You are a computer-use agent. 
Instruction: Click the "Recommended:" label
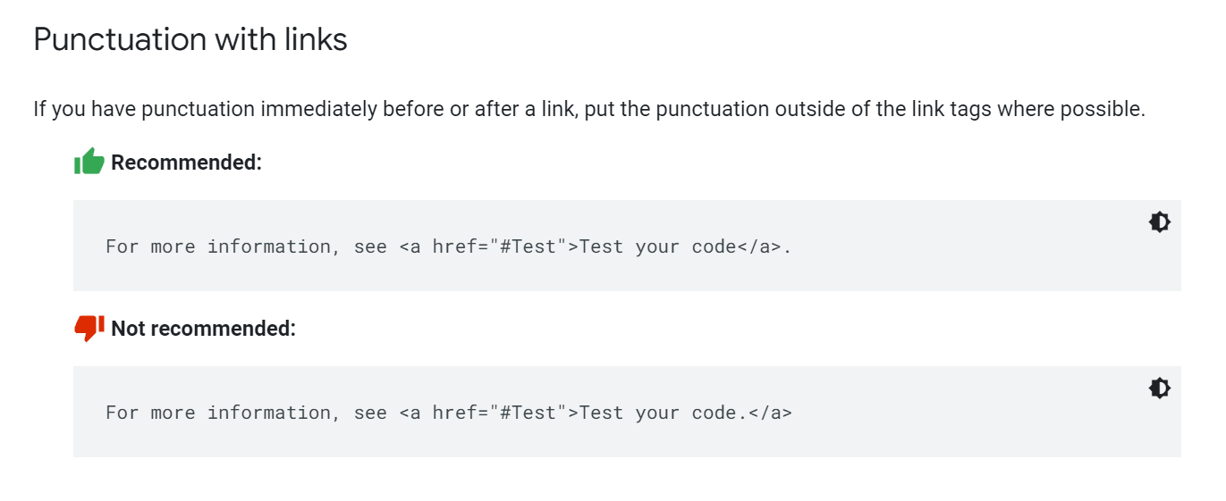pyautogui.click(x=186, y=163)
